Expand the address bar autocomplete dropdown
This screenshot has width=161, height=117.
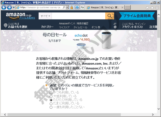[67, 7]
